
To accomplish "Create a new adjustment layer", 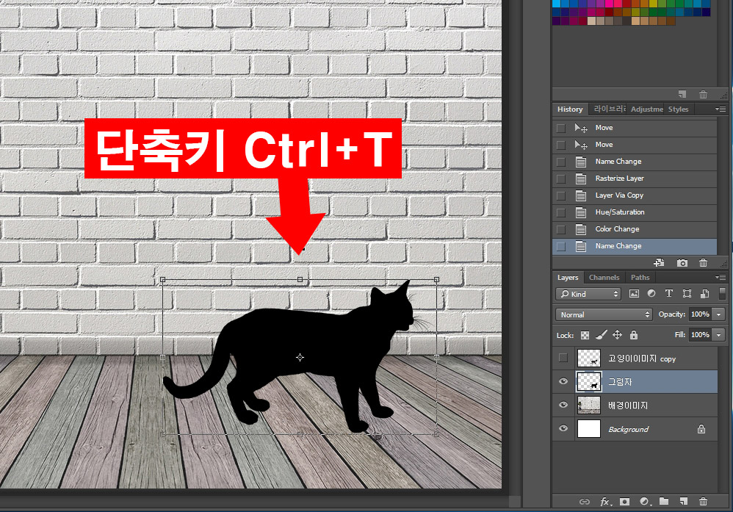I will (645, 502).
